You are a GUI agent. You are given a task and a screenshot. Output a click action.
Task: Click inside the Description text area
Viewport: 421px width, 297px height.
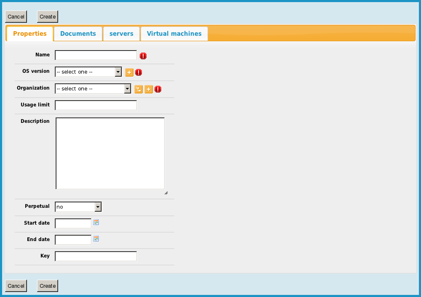point(110,153)
